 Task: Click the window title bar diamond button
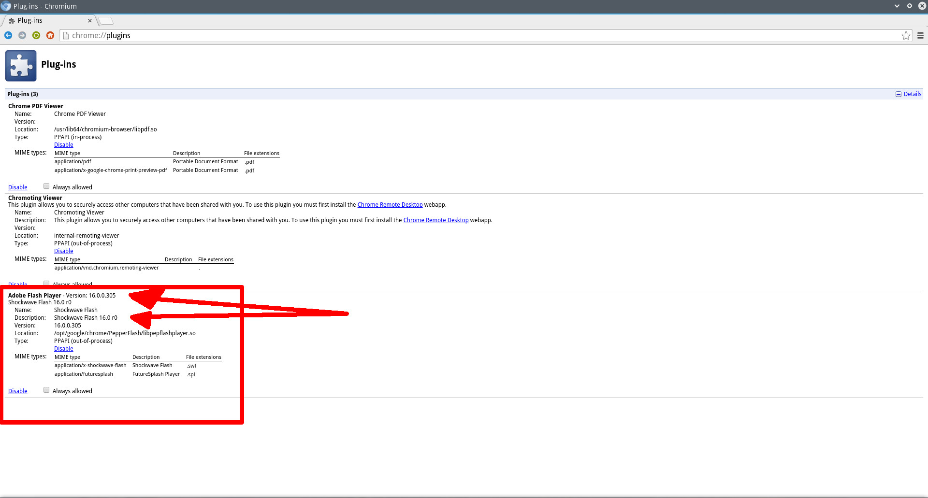(910, 6)
